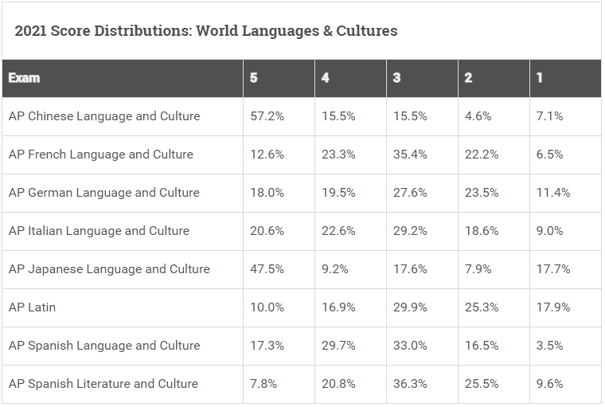Viewport: 605px width, 407px height.
Task: Select the 47.5% cell for AP Japanese
Action: tap(267, 269)
